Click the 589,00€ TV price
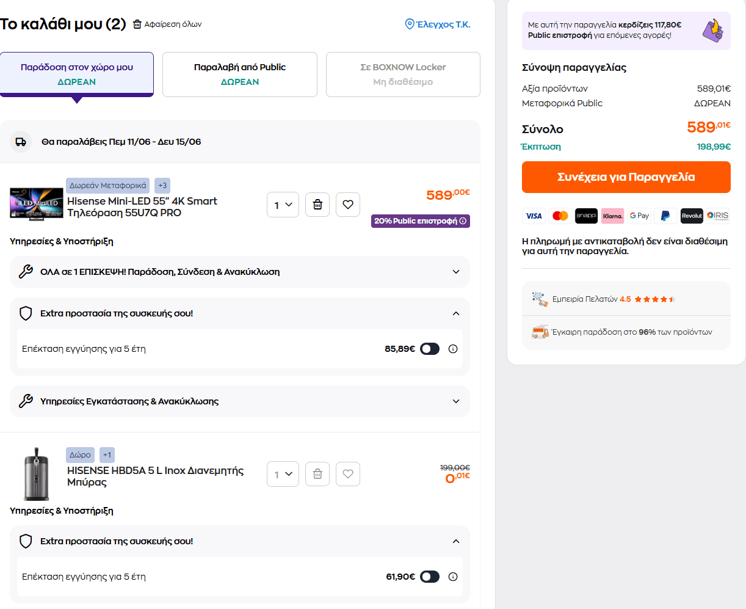The height and width of the screenshot is (609, 746). (x=448, y=195)
